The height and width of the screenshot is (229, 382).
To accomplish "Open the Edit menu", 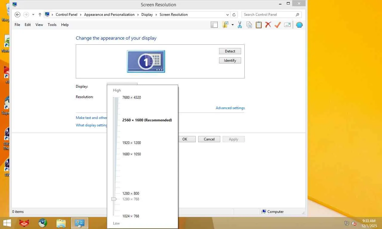I will click(28, 25).
